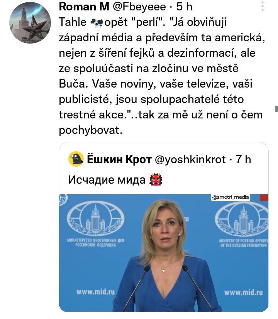Click the 7 h quoted tweet timestamp
Screen dimensions: 278x319
243,159
